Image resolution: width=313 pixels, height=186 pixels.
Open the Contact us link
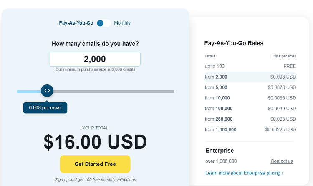click(x=282, y=161)
